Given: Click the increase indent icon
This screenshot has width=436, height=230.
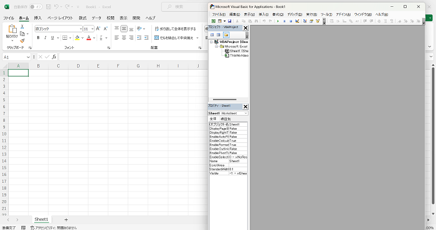Looking at the screenshot, I should (x=146, y=38).
